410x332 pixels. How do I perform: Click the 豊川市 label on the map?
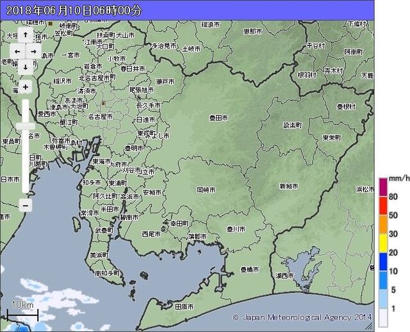pyautogui.click(x=236, y=229)
